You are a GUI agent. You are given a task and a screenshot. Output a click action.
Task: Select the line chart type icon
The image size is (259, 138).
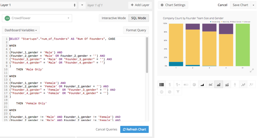click(210, 85)
